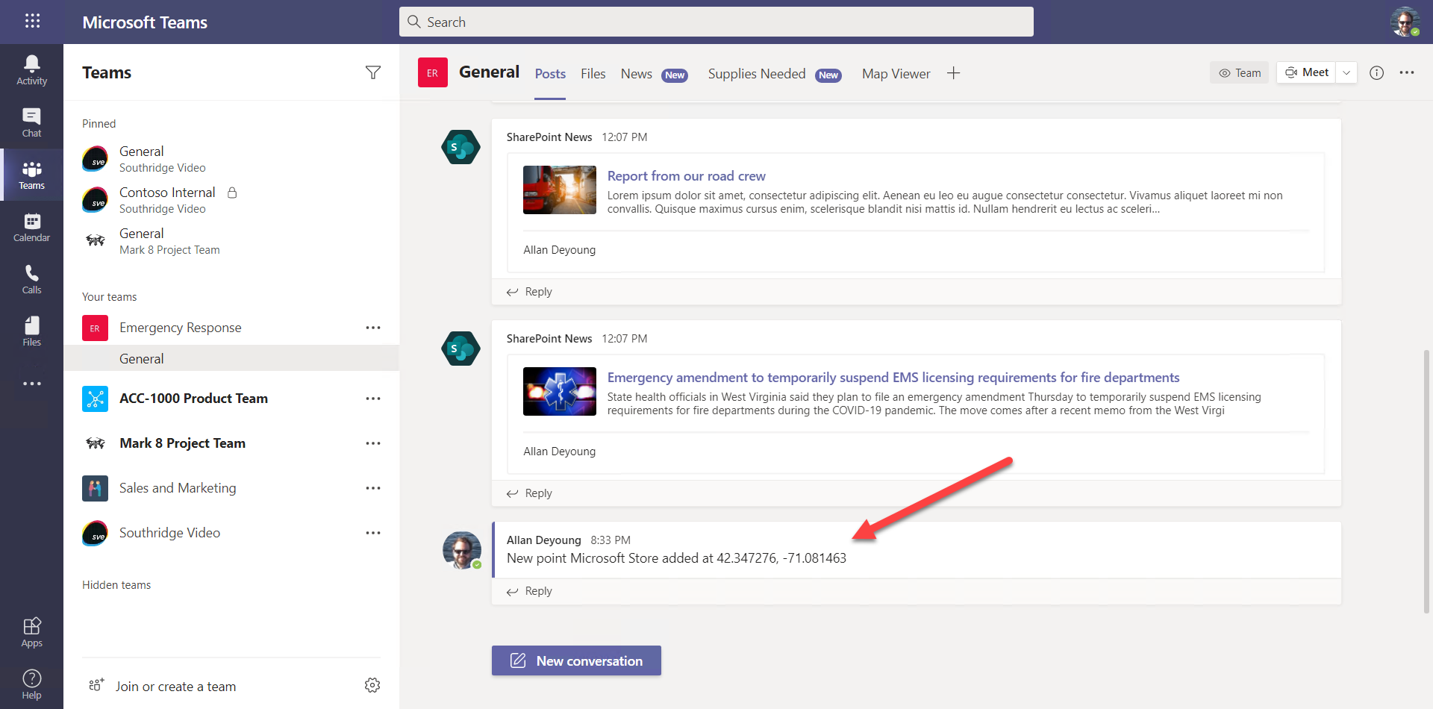Open more options for ACC-1000 Product Team
The height and width of the screenshot is (709, 1433).
[x=373, y=399]
